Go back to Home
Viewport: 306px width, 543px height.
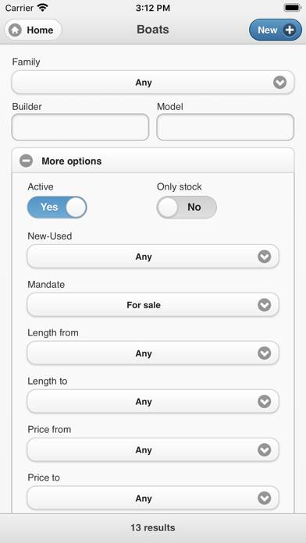click(34, 30)
